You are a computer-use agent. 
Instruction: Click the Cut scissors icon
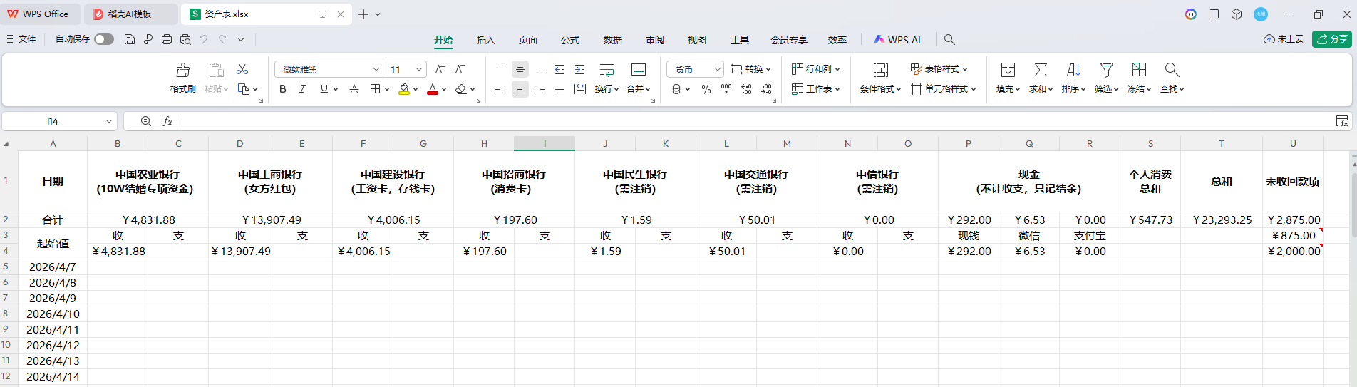click(242, 69)
